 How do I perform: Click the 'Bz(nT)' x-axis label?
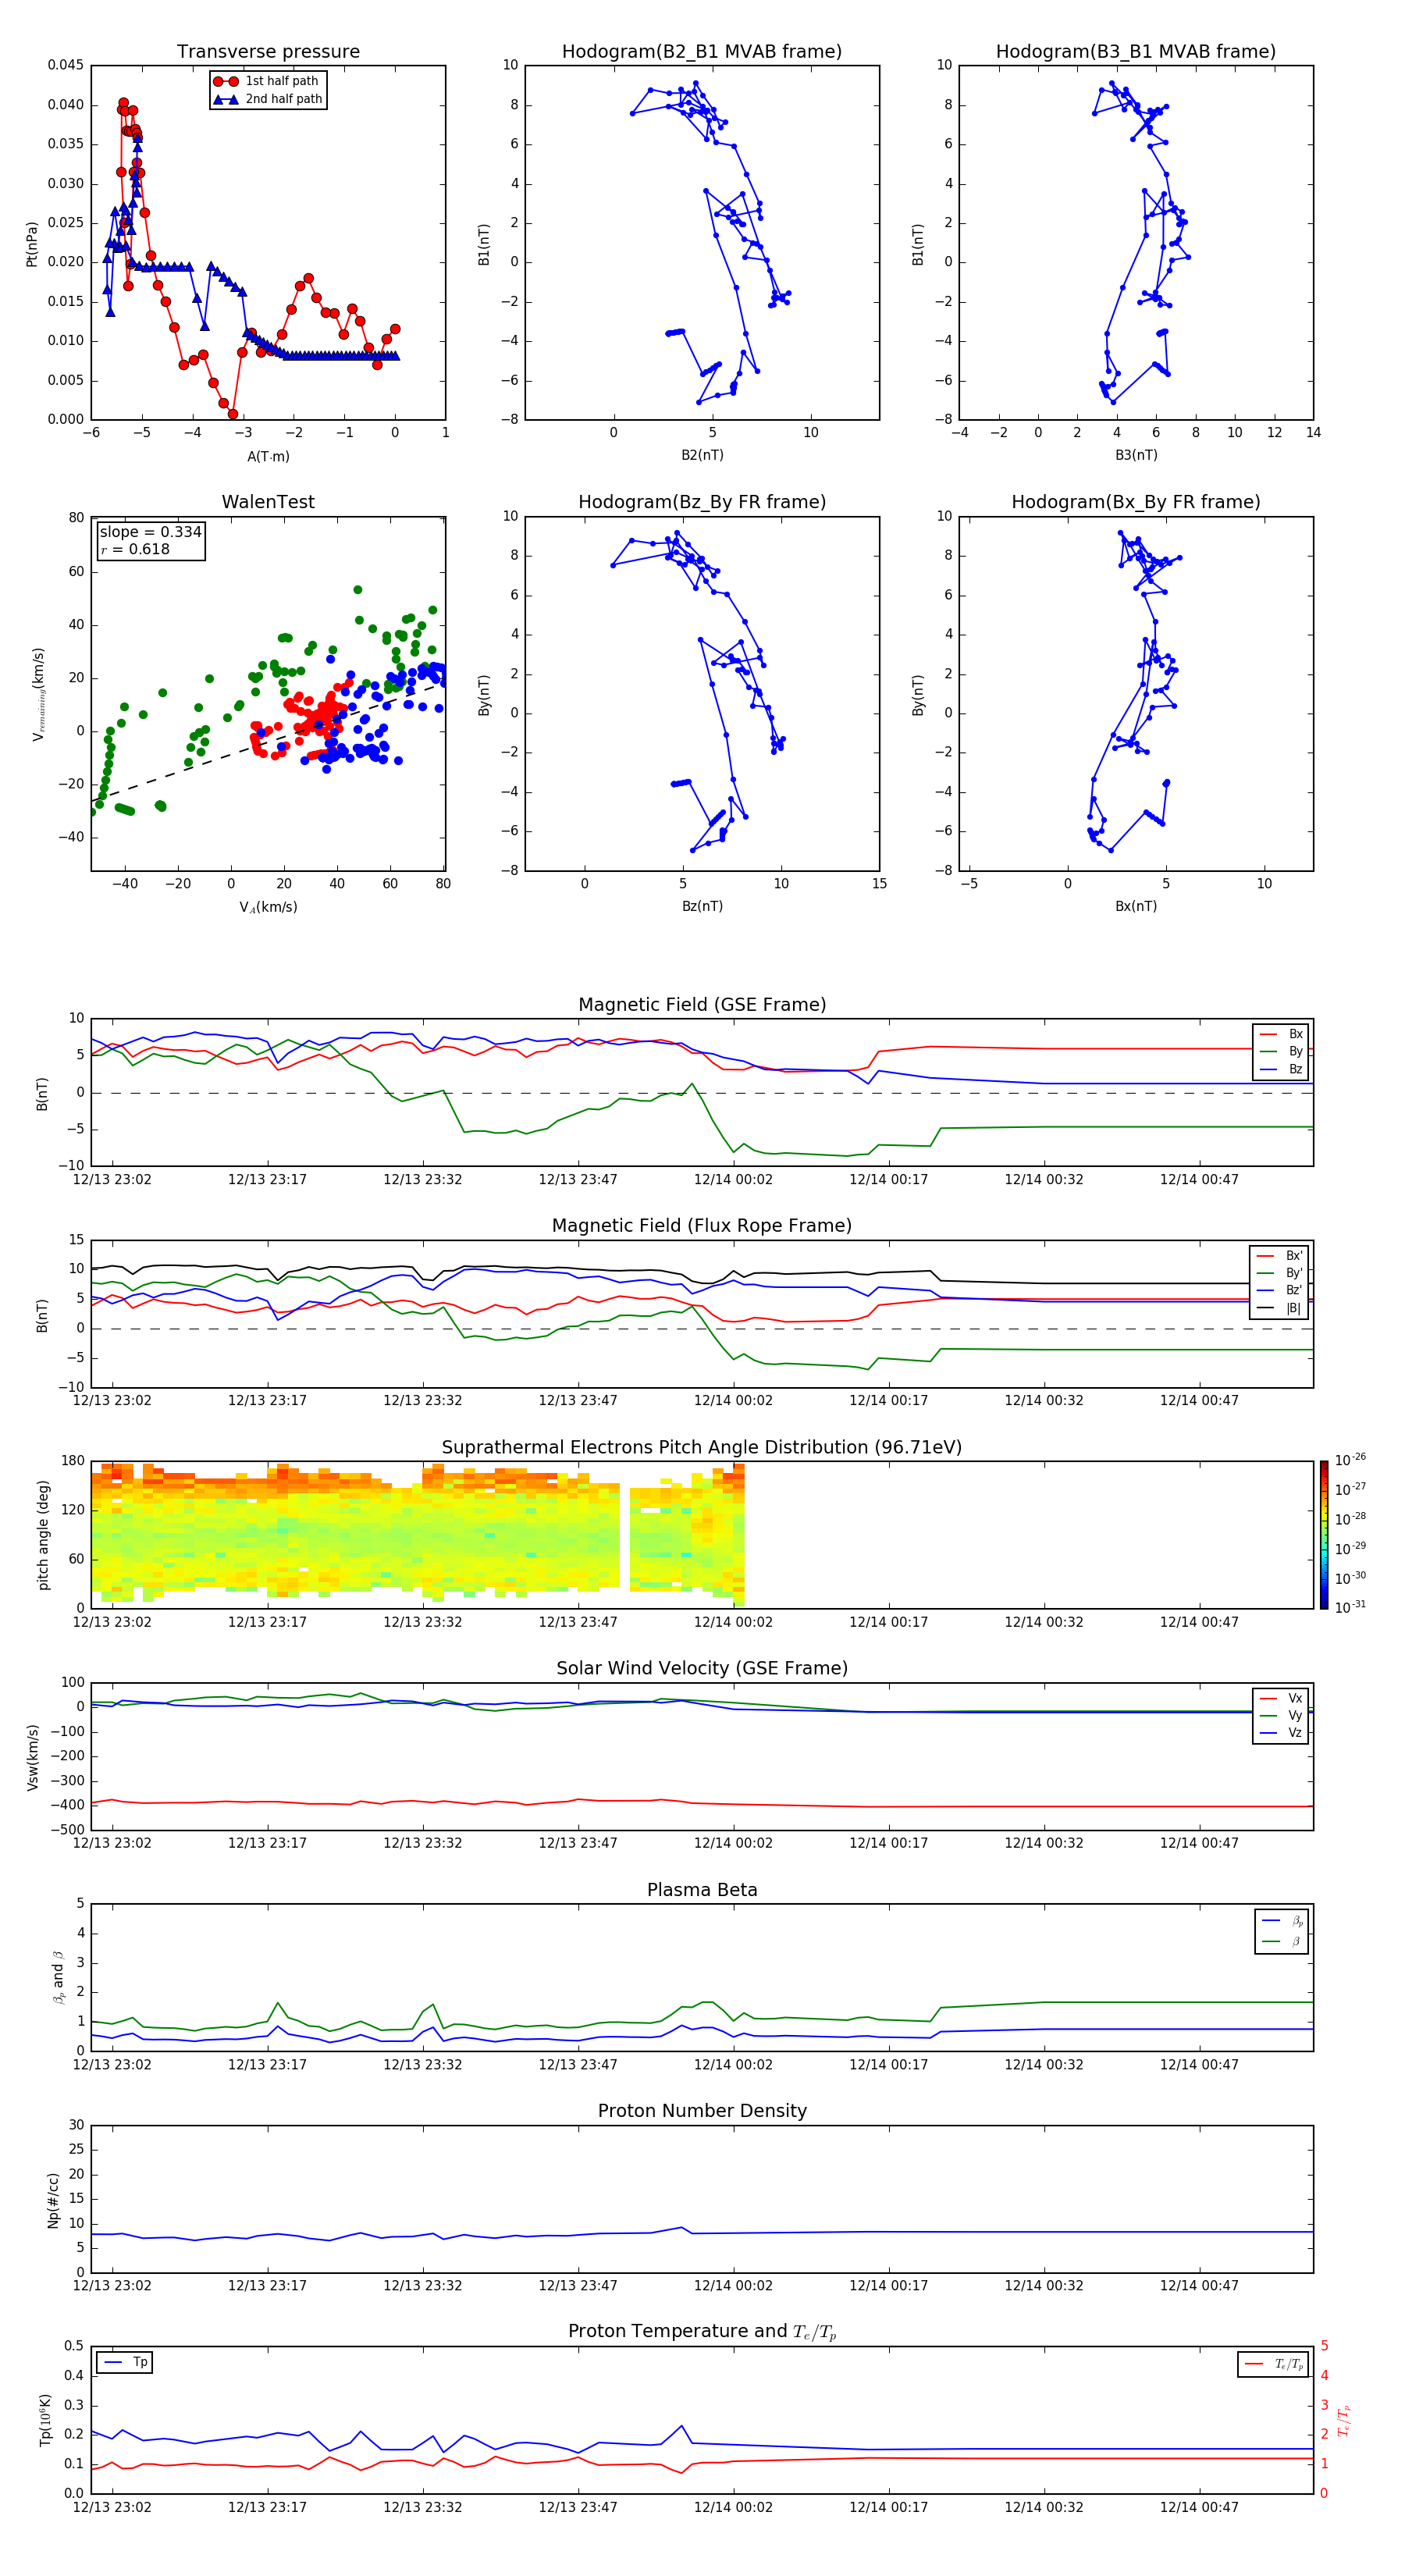click(702, 906)
